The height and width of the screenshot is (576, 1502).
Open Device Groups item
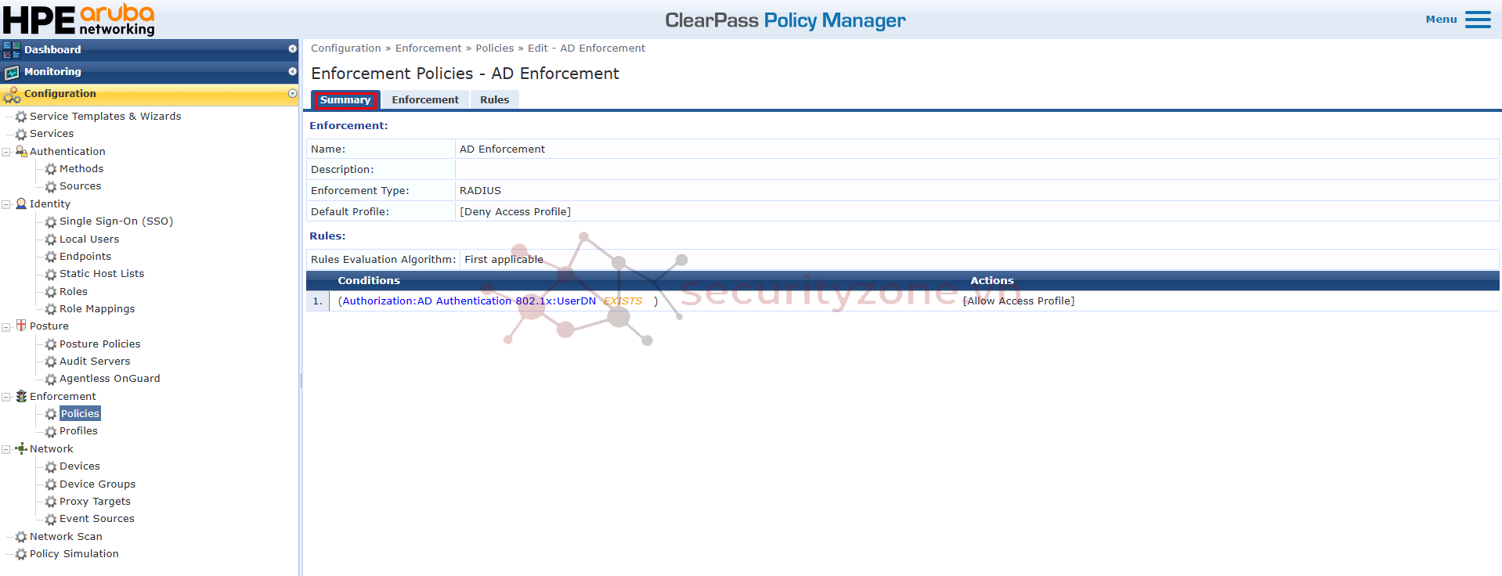pos(97,484)
